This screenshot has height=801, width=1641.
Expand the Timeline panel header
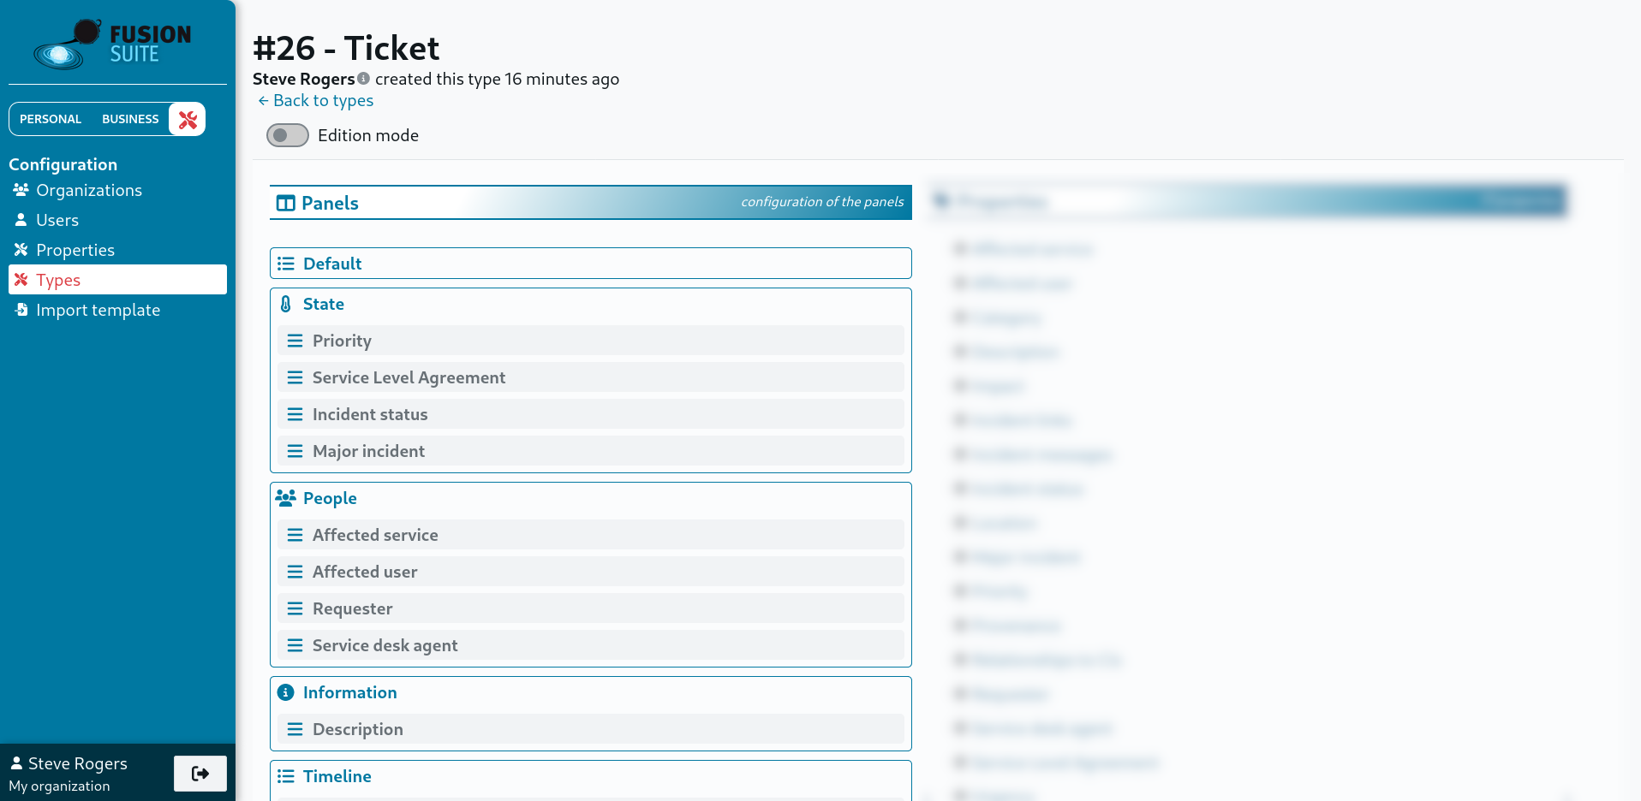point(337,776)
